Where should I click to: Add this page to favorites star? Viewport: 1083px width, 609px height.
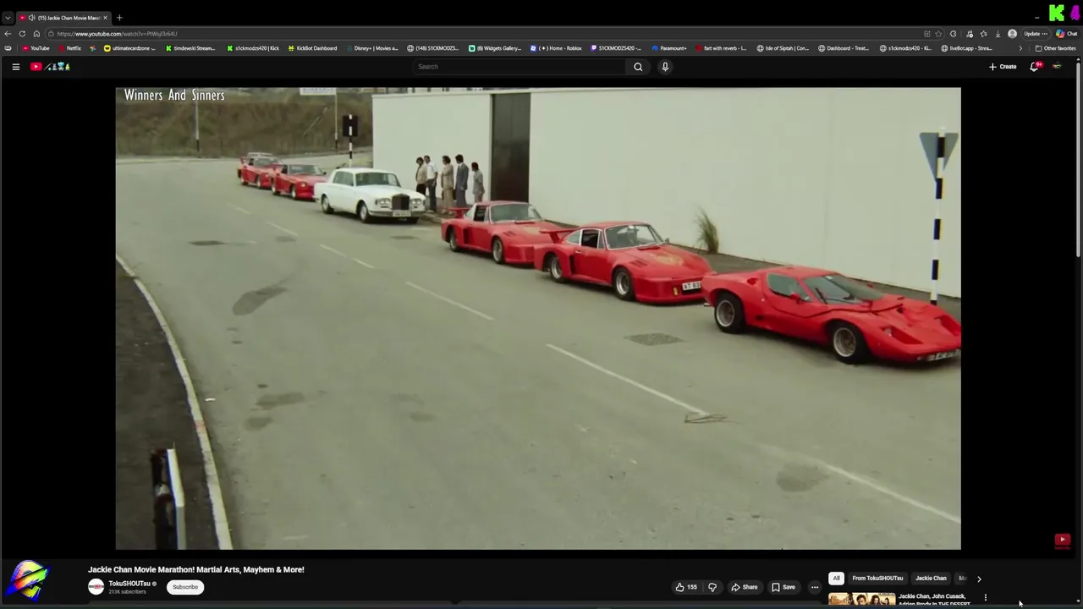938,34
